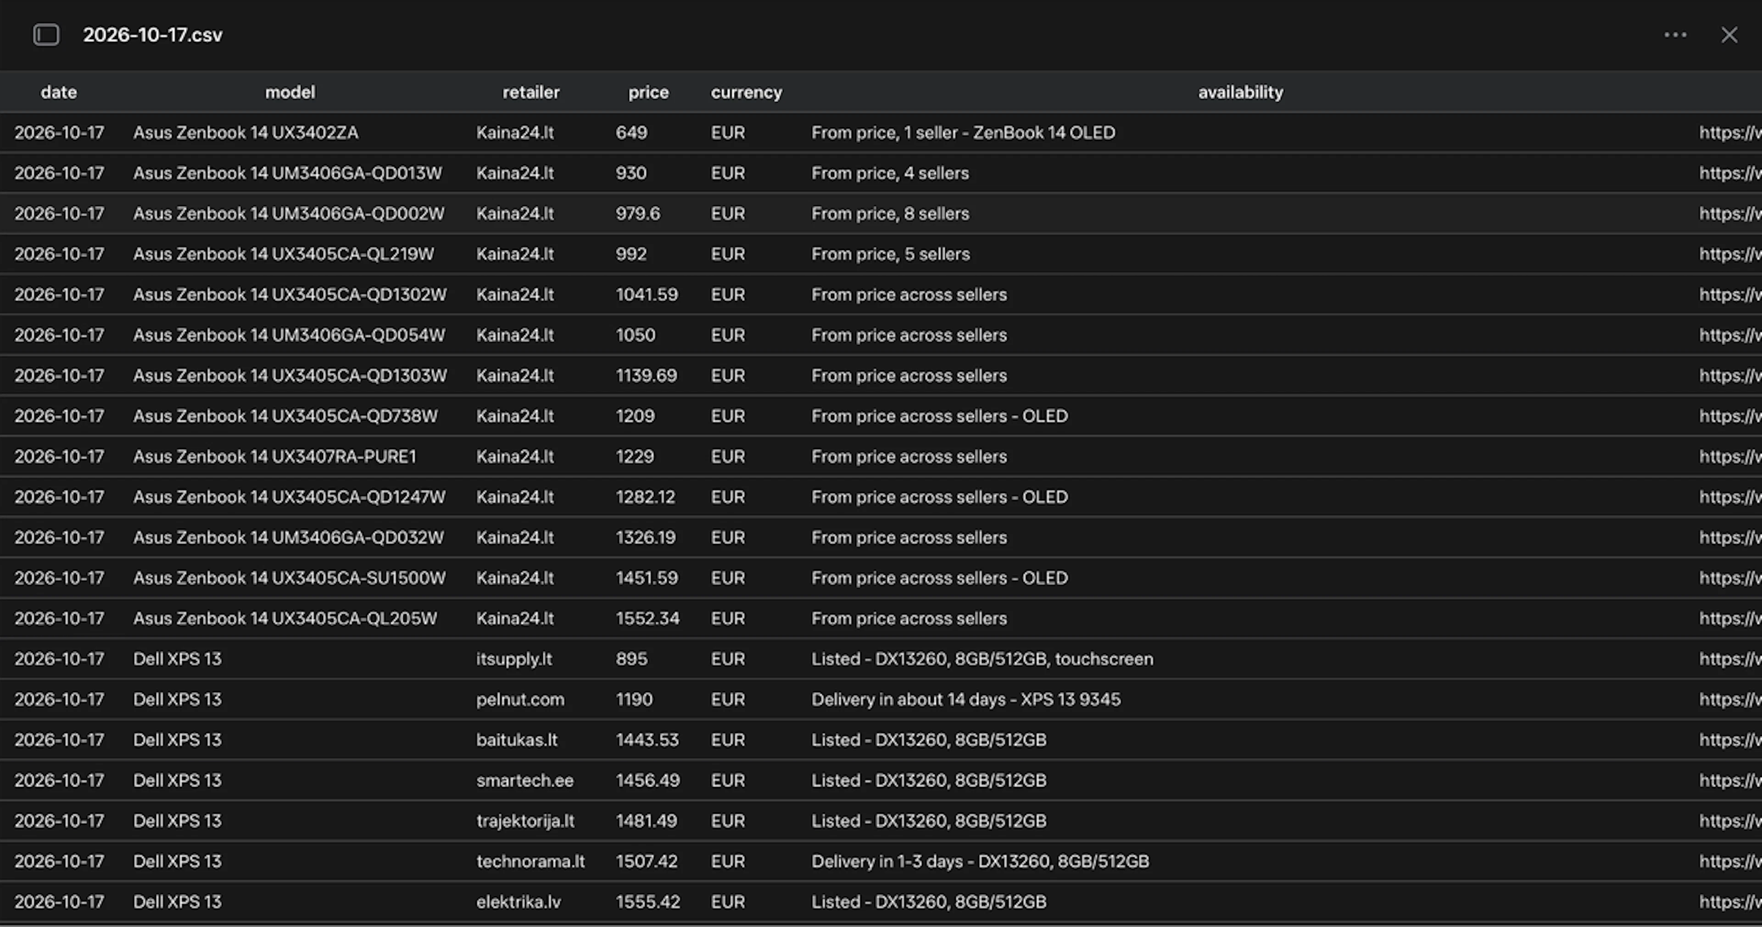Click availability 'From price, 1 seller - ZenBook 14 OLED'

pyautogui.click(x=963, y=133)
